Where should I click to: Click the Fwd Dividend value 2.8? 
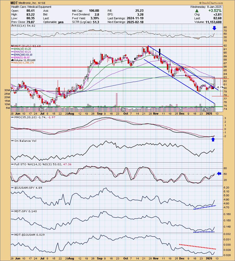click(x=97, y=14)
